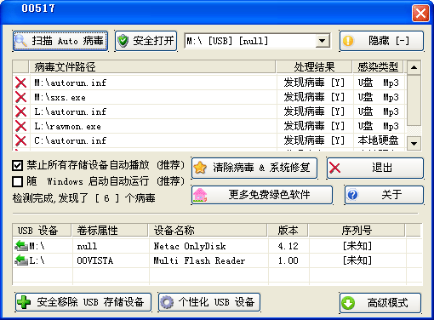Toggle run at Windows startup checkbox
Screen dimensions: 434x320
click(x=18, y=181)
